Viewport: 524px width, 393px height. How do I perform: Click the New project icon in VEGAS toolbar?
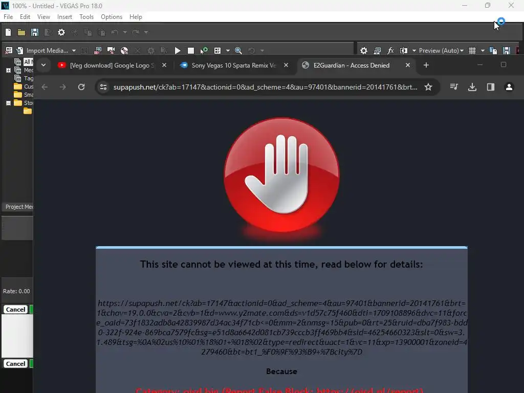click(8, 32)
